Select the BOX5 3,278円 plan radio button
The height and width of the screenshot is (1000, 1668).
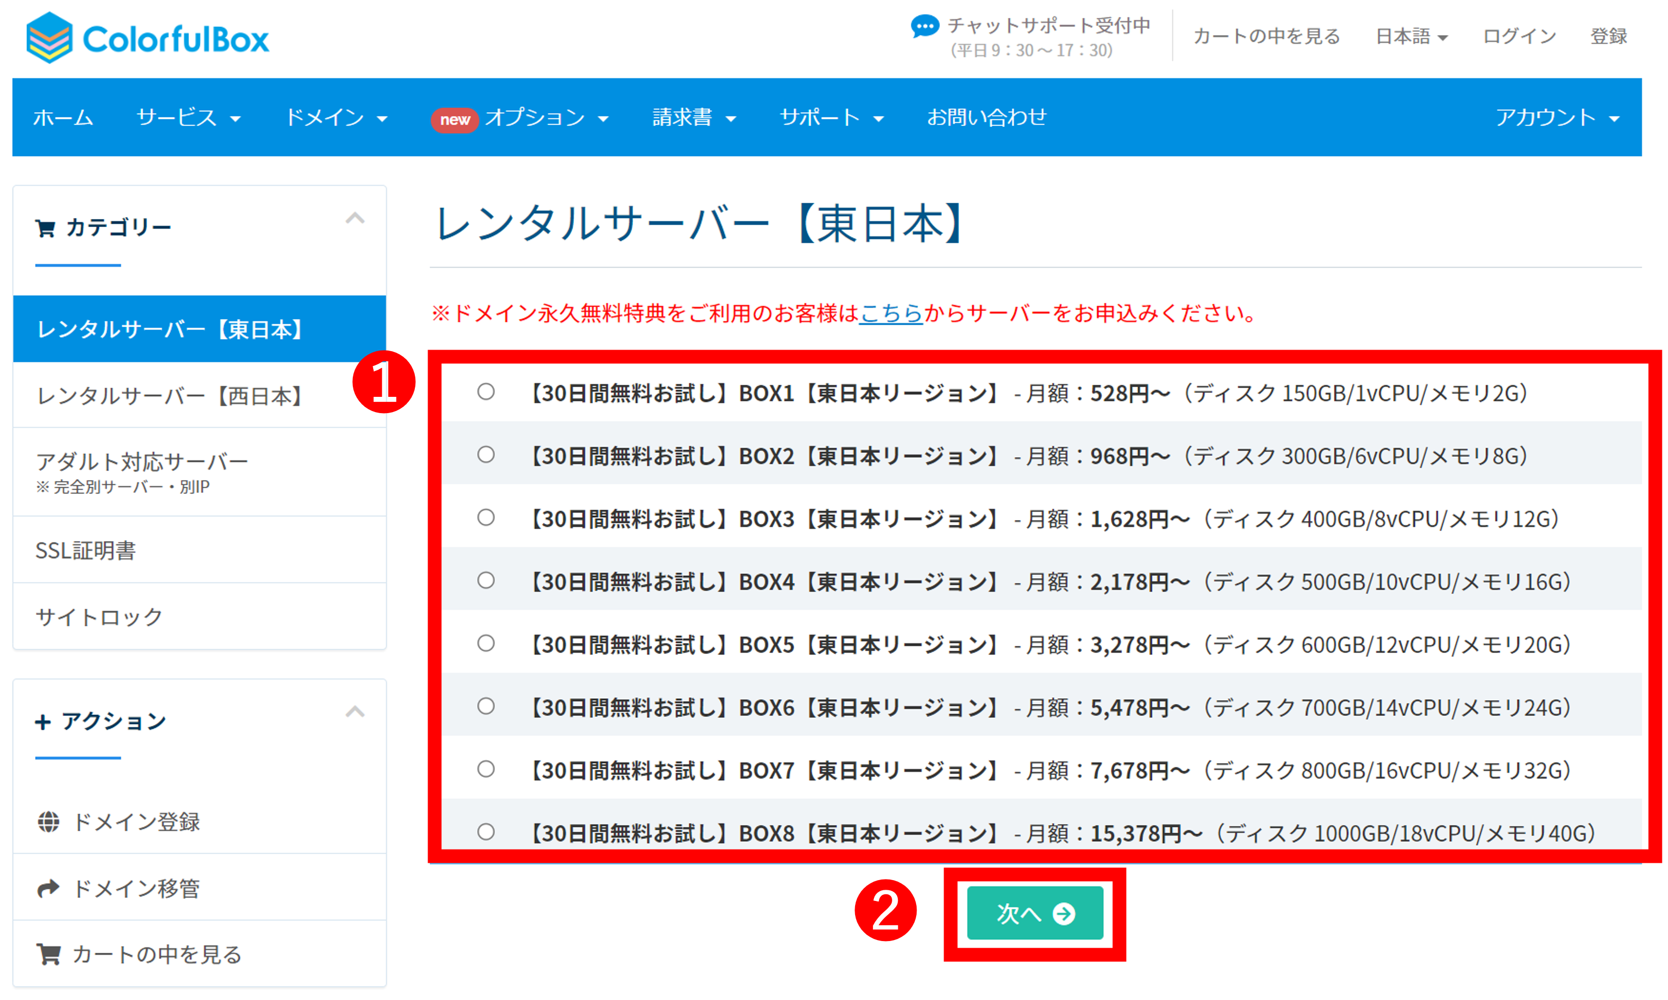click(486, 643)
